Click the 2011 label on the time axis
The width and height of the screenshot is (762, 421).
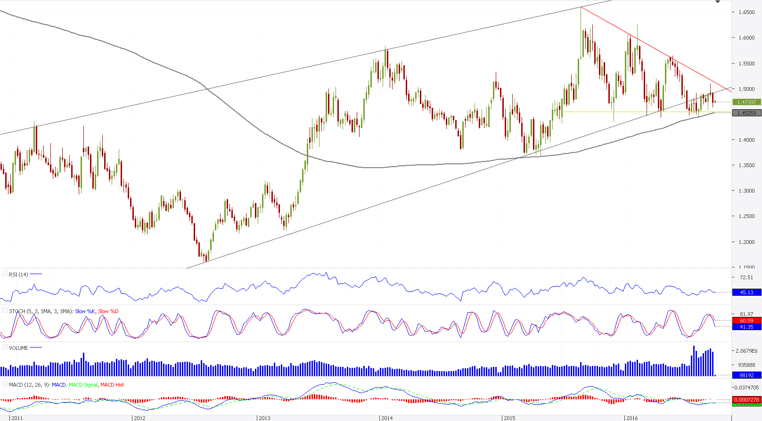click(17, 418)
